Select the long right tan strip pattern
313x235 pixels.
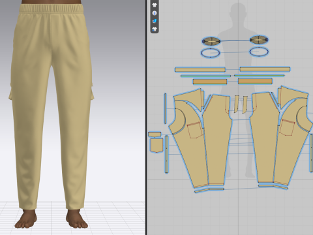pos(265,69)
